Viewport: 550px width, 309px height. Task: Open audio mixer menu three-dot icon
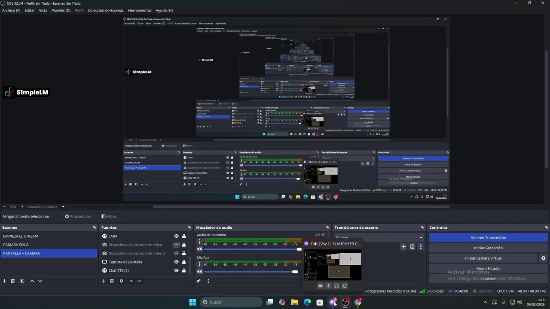pos(208,281)
